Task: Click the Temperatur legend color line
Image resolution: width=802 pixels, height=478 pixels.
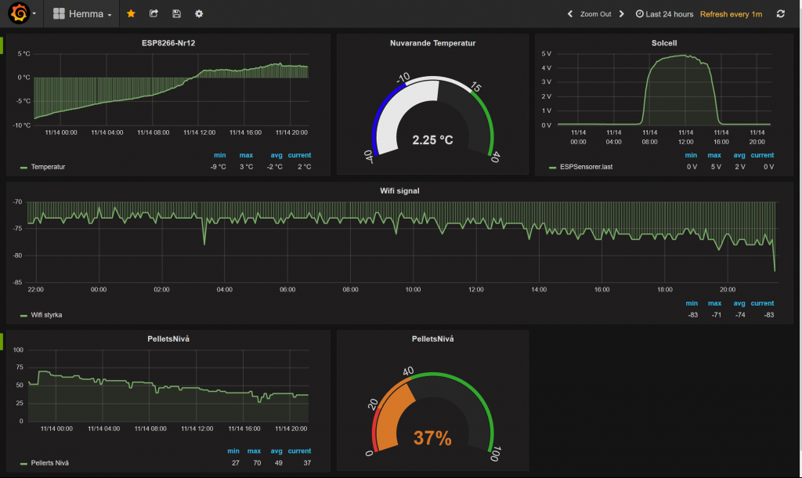Action: pyautogui.click(x=23, y=168)
